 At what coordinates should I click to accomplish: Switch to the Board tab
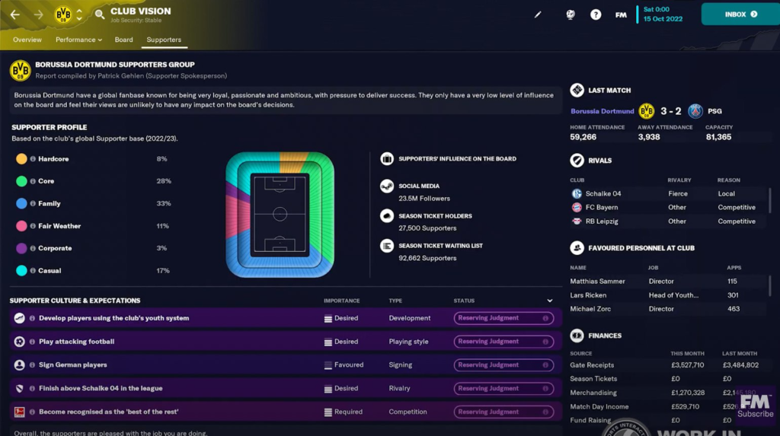tap(124, 40)
